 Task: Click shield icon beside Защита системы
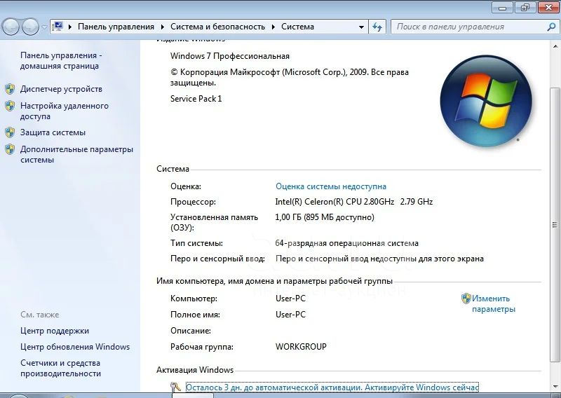[10, 132]
